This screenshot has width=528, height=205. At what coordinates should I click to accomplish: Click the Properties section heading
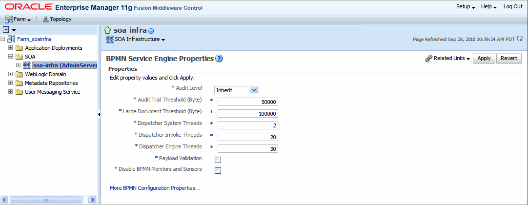coord(122,69)
